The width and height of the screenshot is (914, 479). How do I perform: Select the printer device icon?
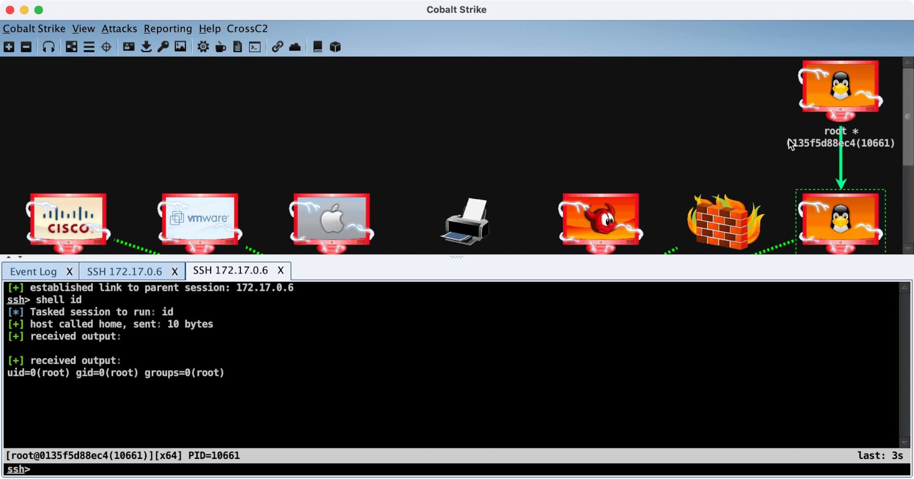[466, 221]
